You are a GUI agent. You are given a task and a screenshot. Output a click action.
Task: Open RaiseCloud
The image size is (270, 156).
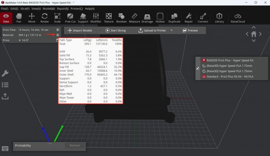(x=238, y=18)
